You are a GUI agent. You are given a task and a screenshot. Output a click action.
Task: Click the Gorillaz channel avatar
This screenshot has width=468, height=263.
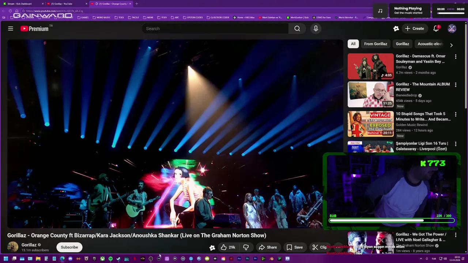pos(13,247)
